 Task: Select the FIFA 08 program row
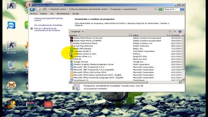125,59
